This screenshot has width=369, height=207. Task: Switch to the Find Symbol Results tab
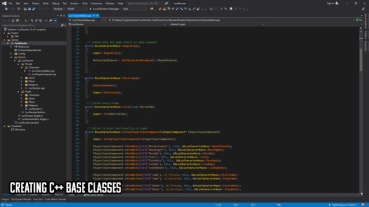click(x=21, y=200)
